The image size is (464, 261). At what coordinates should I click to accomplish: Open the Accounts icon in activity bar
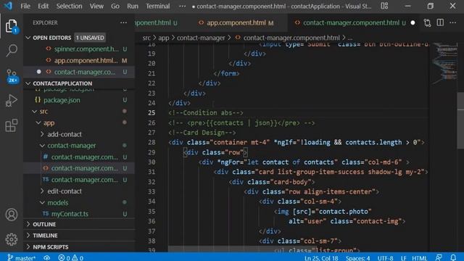(12, 215)
